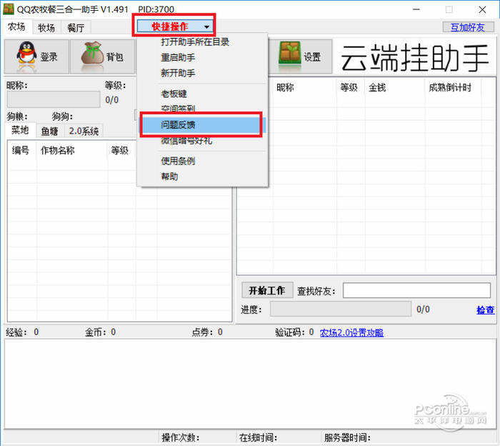Open the farm settings icon button
Image resolution: width=500 pixels, height=446 pixels.
click(301, 56)
